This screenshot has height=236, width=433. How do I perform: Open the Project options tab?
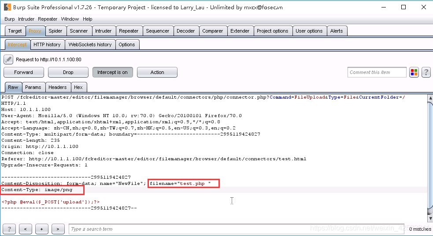pyautogui.click(x=273, y=31)
